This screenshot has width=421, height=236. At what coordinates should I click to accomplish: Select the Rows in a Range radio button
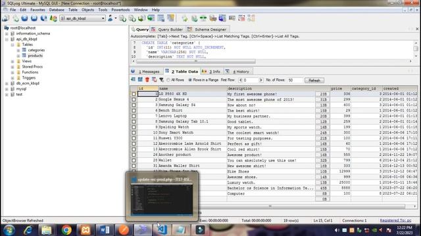coord(190,80)
